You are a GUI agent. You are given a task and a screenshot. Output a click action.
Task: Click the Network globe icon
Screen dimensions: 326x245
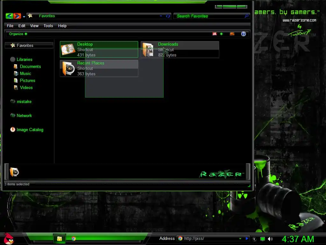(13, 115)
